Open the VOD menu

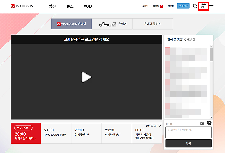pyautogui.click(x=88, y=6)
